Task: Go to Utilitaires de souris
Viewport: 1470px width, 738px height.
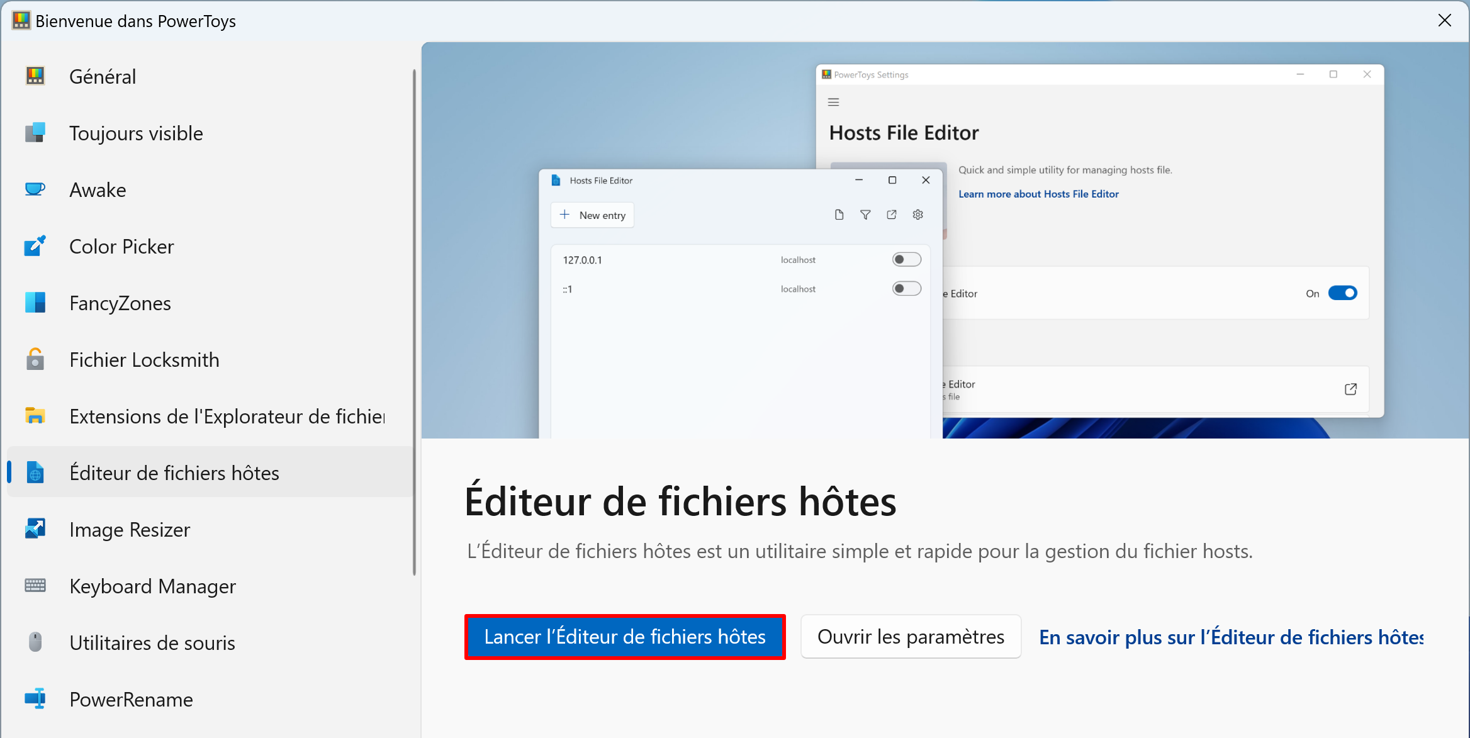Action: pos(210,642)
